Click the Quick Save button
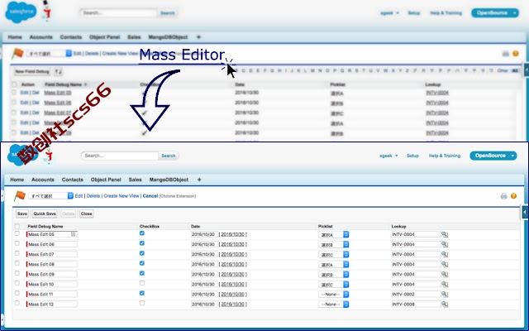The width and height of the screenshot is (529, 331). tap(45, 213)
